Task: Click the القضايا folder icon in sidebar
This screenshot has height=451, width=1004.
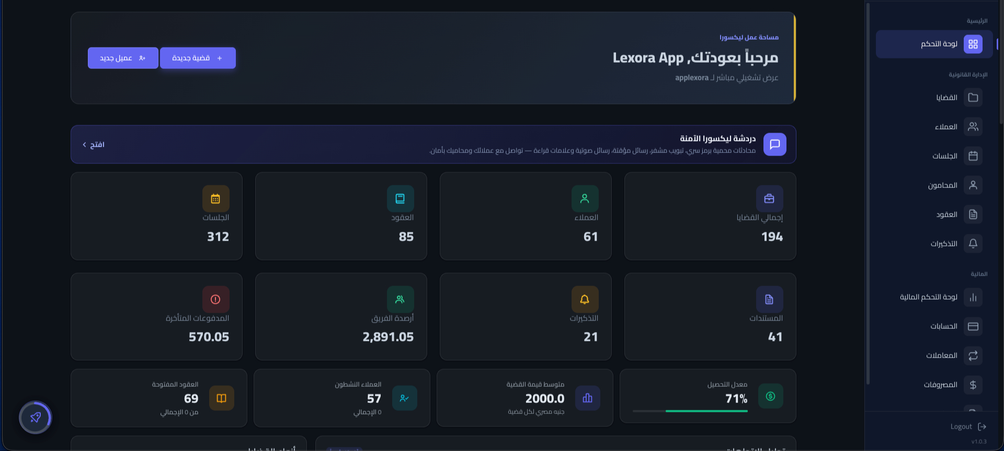Action: pyautogui.click(x=973, y=98)
